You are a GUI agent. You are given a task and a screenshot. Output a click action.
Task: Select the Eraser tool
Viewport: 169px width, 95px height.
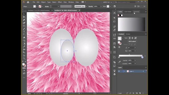coord(24,37)
